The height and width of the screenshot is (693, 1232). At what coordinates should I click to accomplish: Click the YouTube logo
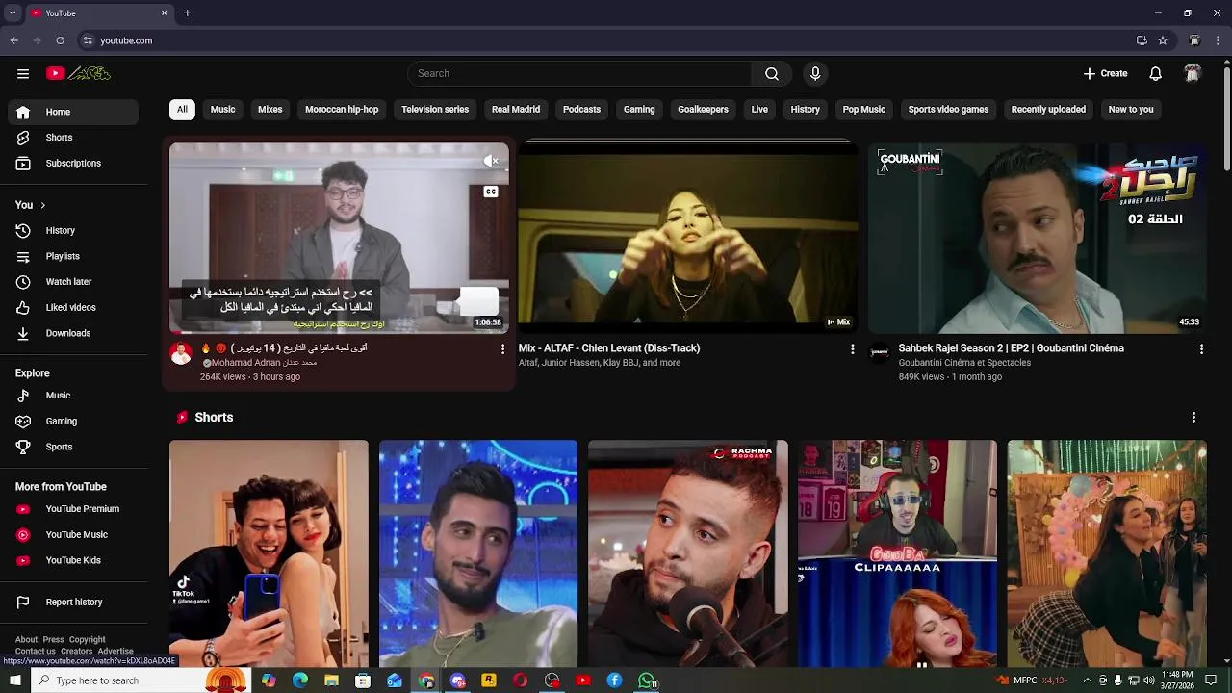point(79,73)
